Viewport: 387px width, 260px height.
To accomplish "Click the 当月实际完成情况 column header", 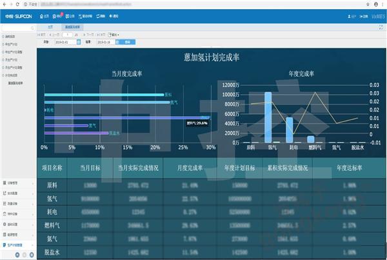I will pos(138,168).
